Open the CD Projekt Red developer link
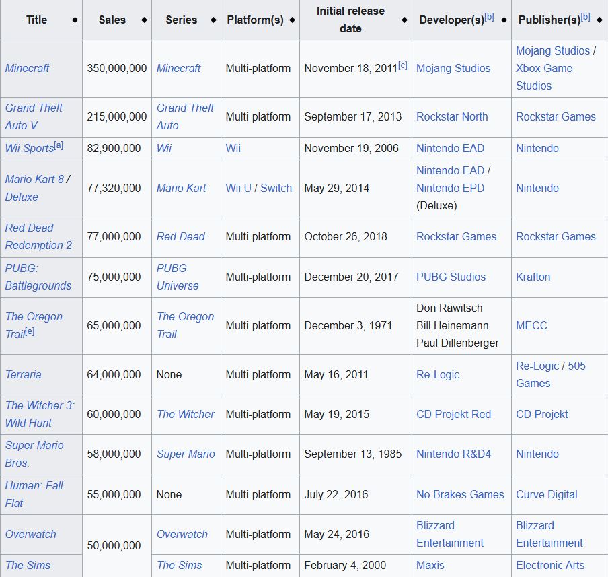Screen dimensions: 608x577 coord(454,414)
